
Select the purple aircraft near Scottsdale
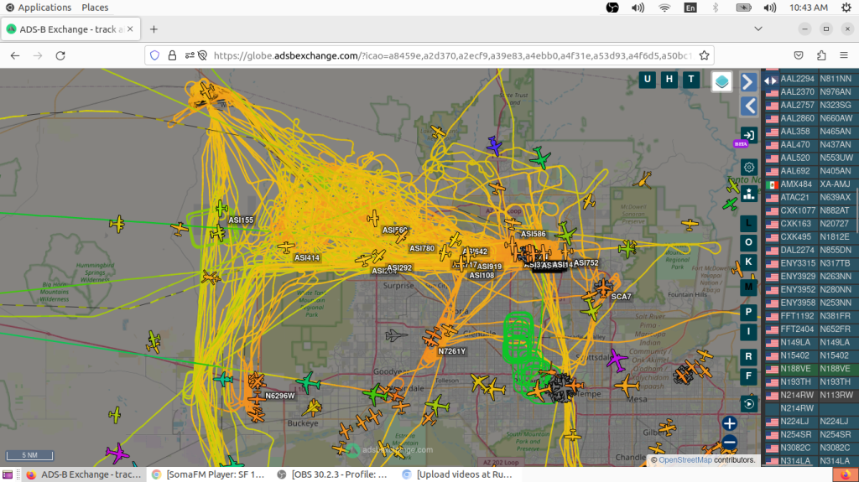[617, 360]
